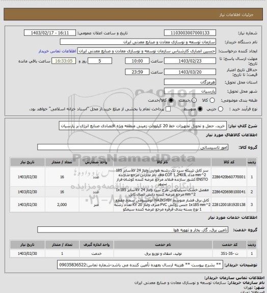Choose the جزیی purchase type radio
The width and height of the screenshot is (267, 293).
point(221,109)
